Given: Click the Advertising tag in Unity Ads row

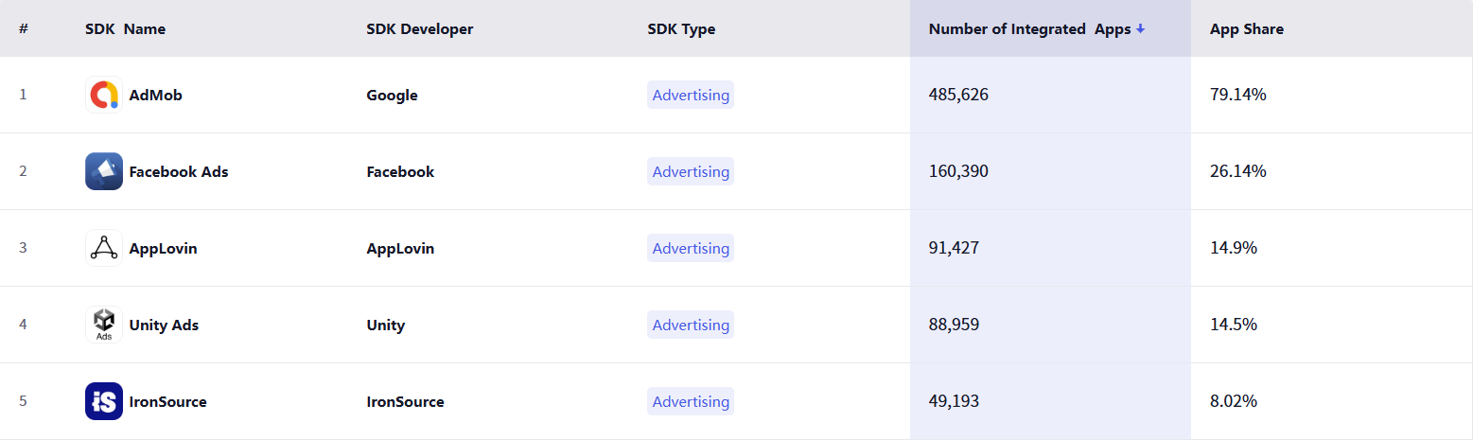Looking at the screenshot, I should click(691, 325).
